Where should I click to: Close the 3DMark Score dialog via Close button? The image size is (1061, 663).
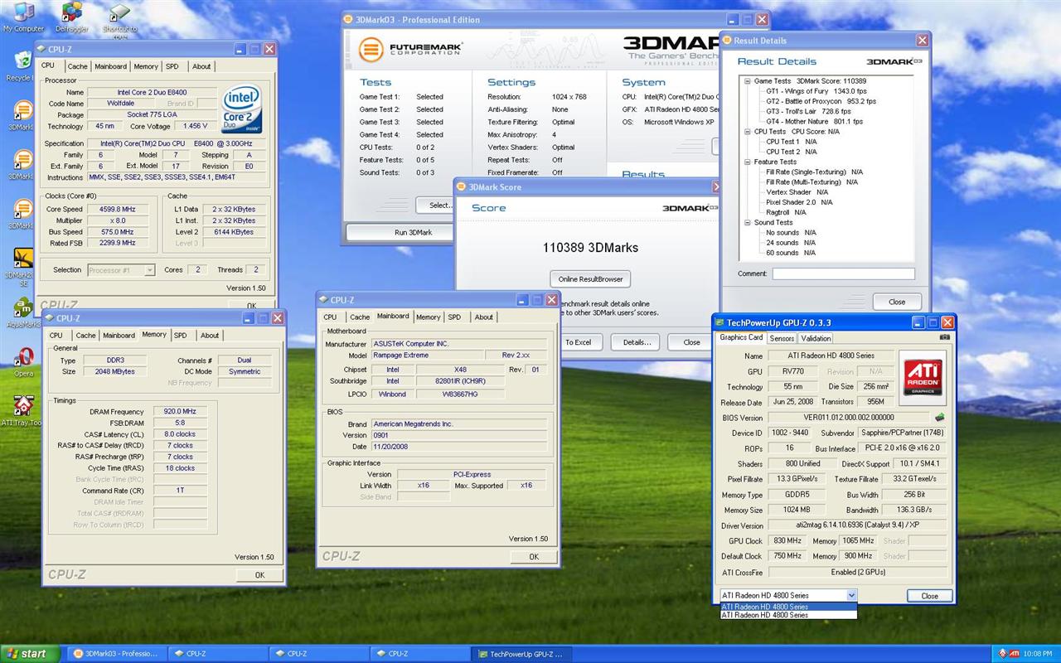pyautogui.click(x=691, y=341)
